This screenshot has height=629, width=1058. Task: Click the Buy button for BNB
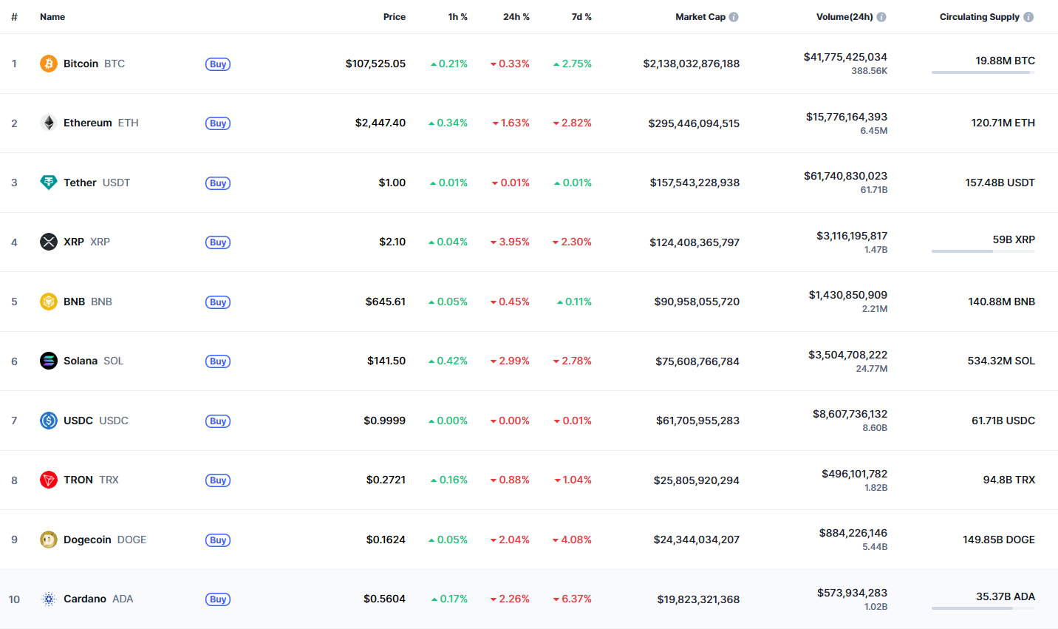point(218,302)
